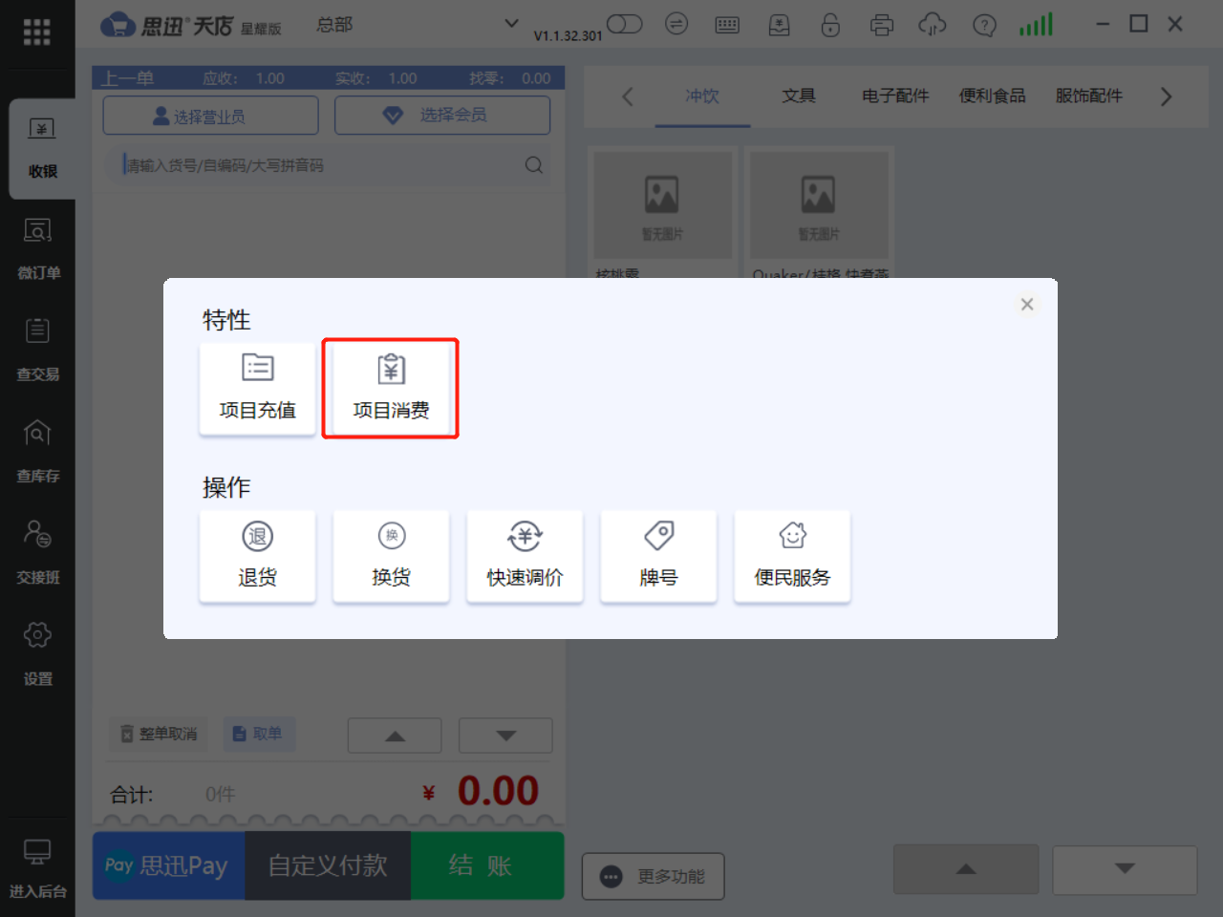The height and width of the screenshot is (917, 1223).
Task: Open the printer icon in top toolbar
Action: (x=882, y=25)
